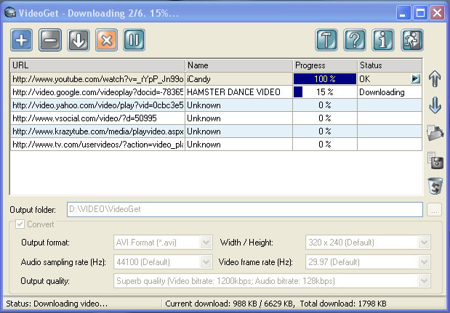Move selected item down with the down arrow
This screenshot has width=450, height=313.
[435, 105]
